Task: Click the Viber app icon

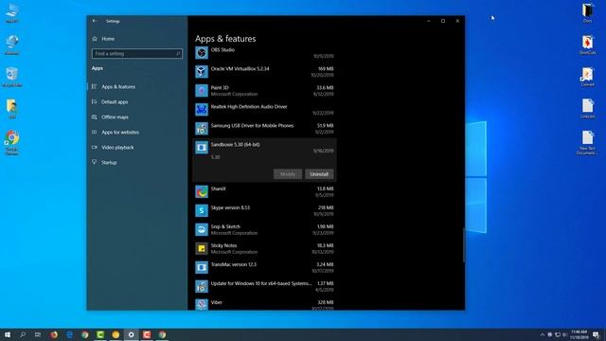Action: pyautogui.click(x=202, y=305)
